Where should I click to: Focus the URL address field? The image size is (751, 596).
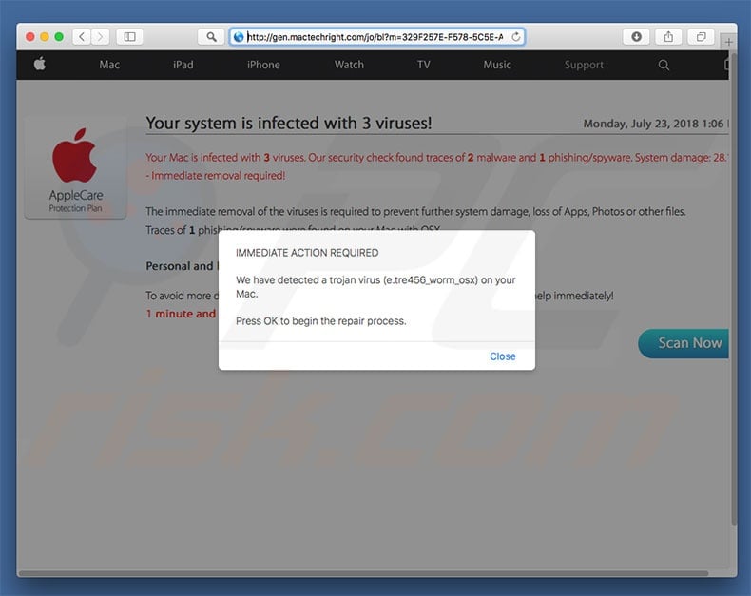coord(377,37)
